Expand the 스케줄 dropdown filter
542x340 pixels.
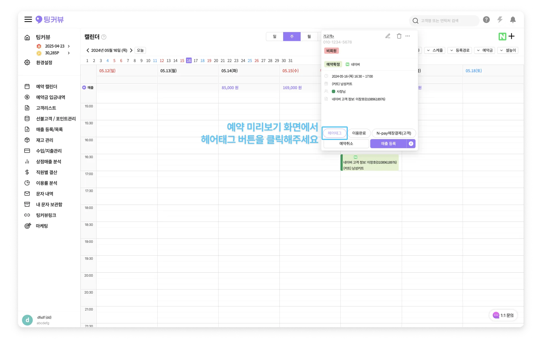pos(435,50)
